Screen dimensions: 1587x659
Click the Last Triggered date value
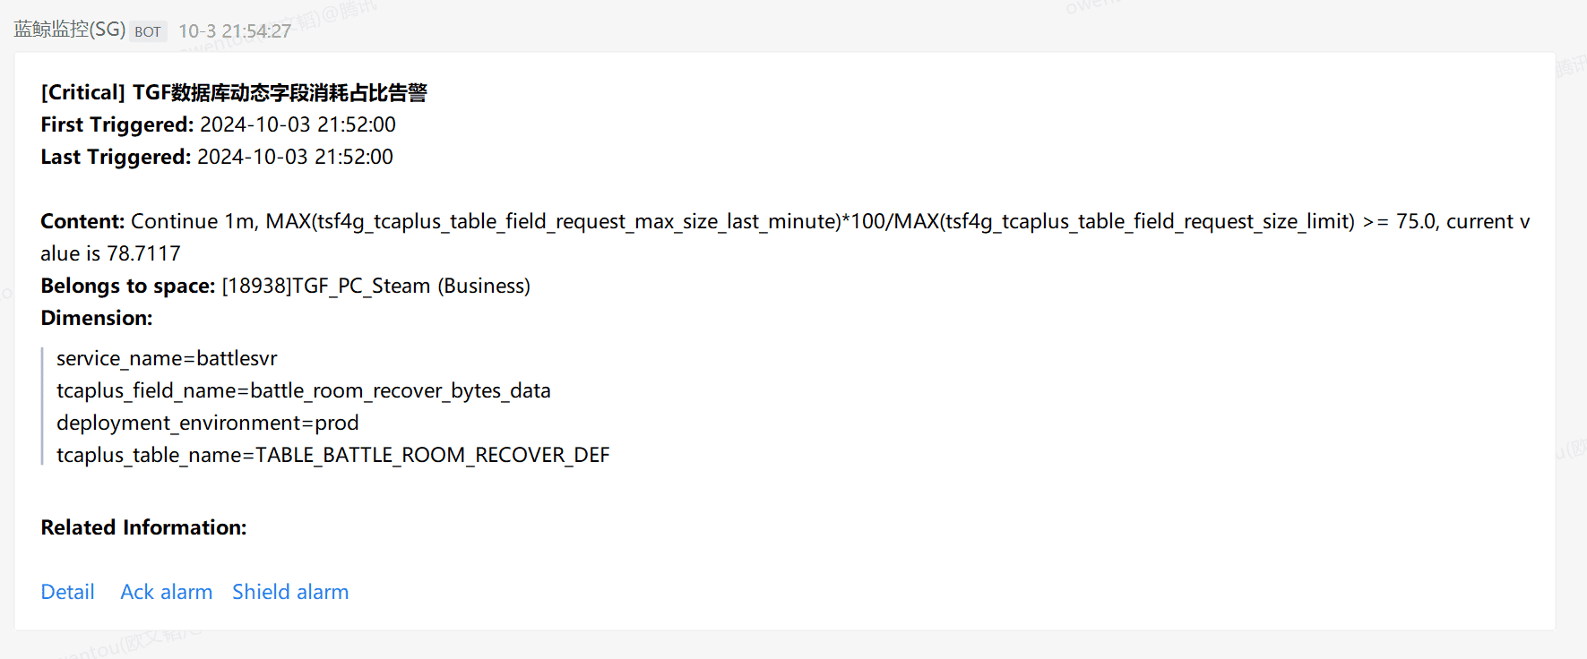coord(295,157)
